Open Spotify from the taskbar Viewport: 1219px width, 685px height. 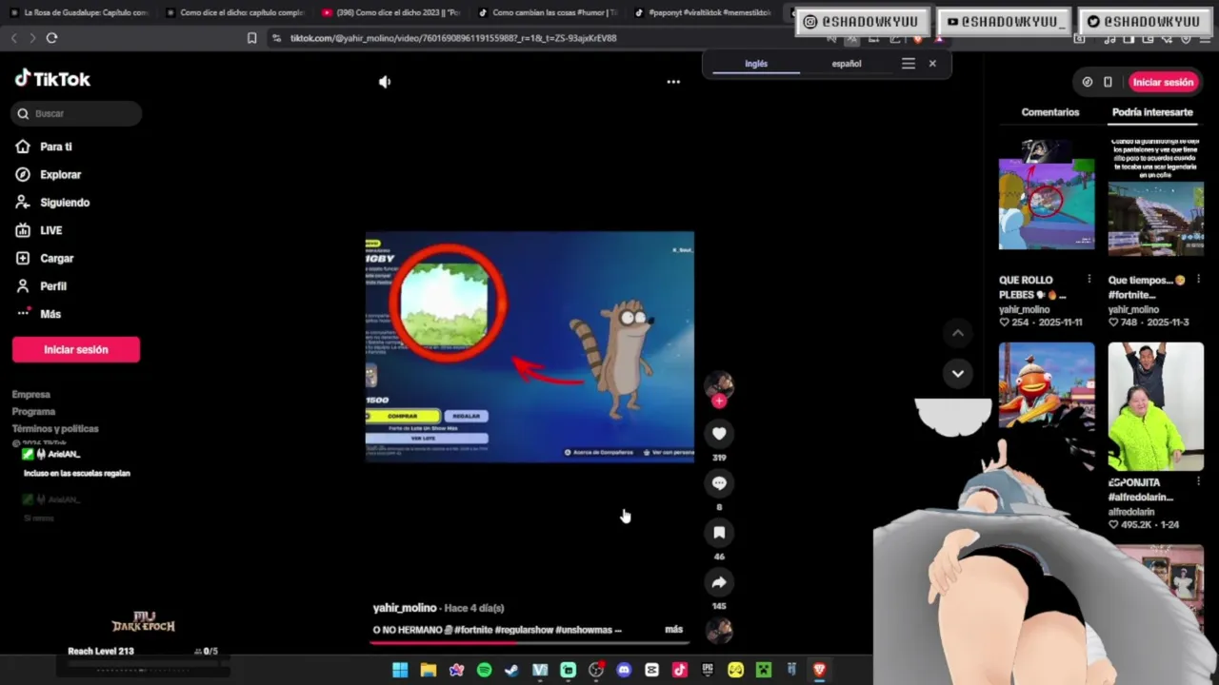(x=484, y=670)
